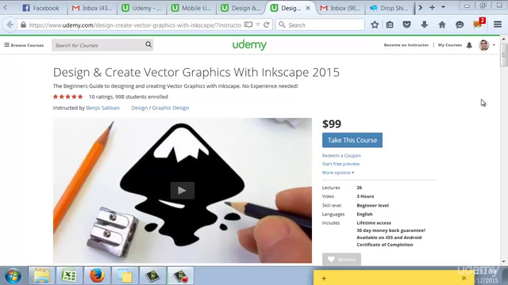
Task: Click the Udemy notifications bell
Action: pyautogui.click(x=469, y=45)
